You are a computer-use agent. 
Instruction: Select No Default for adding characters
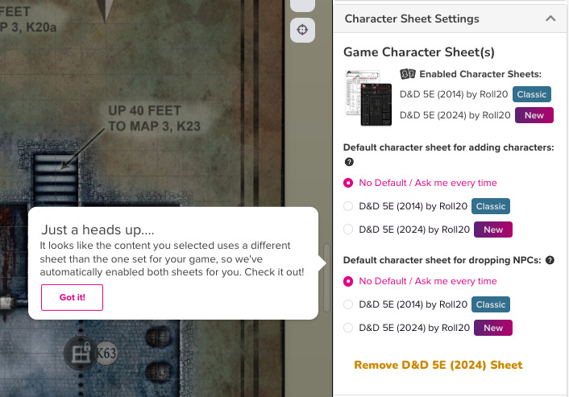[x=348, y=183]
